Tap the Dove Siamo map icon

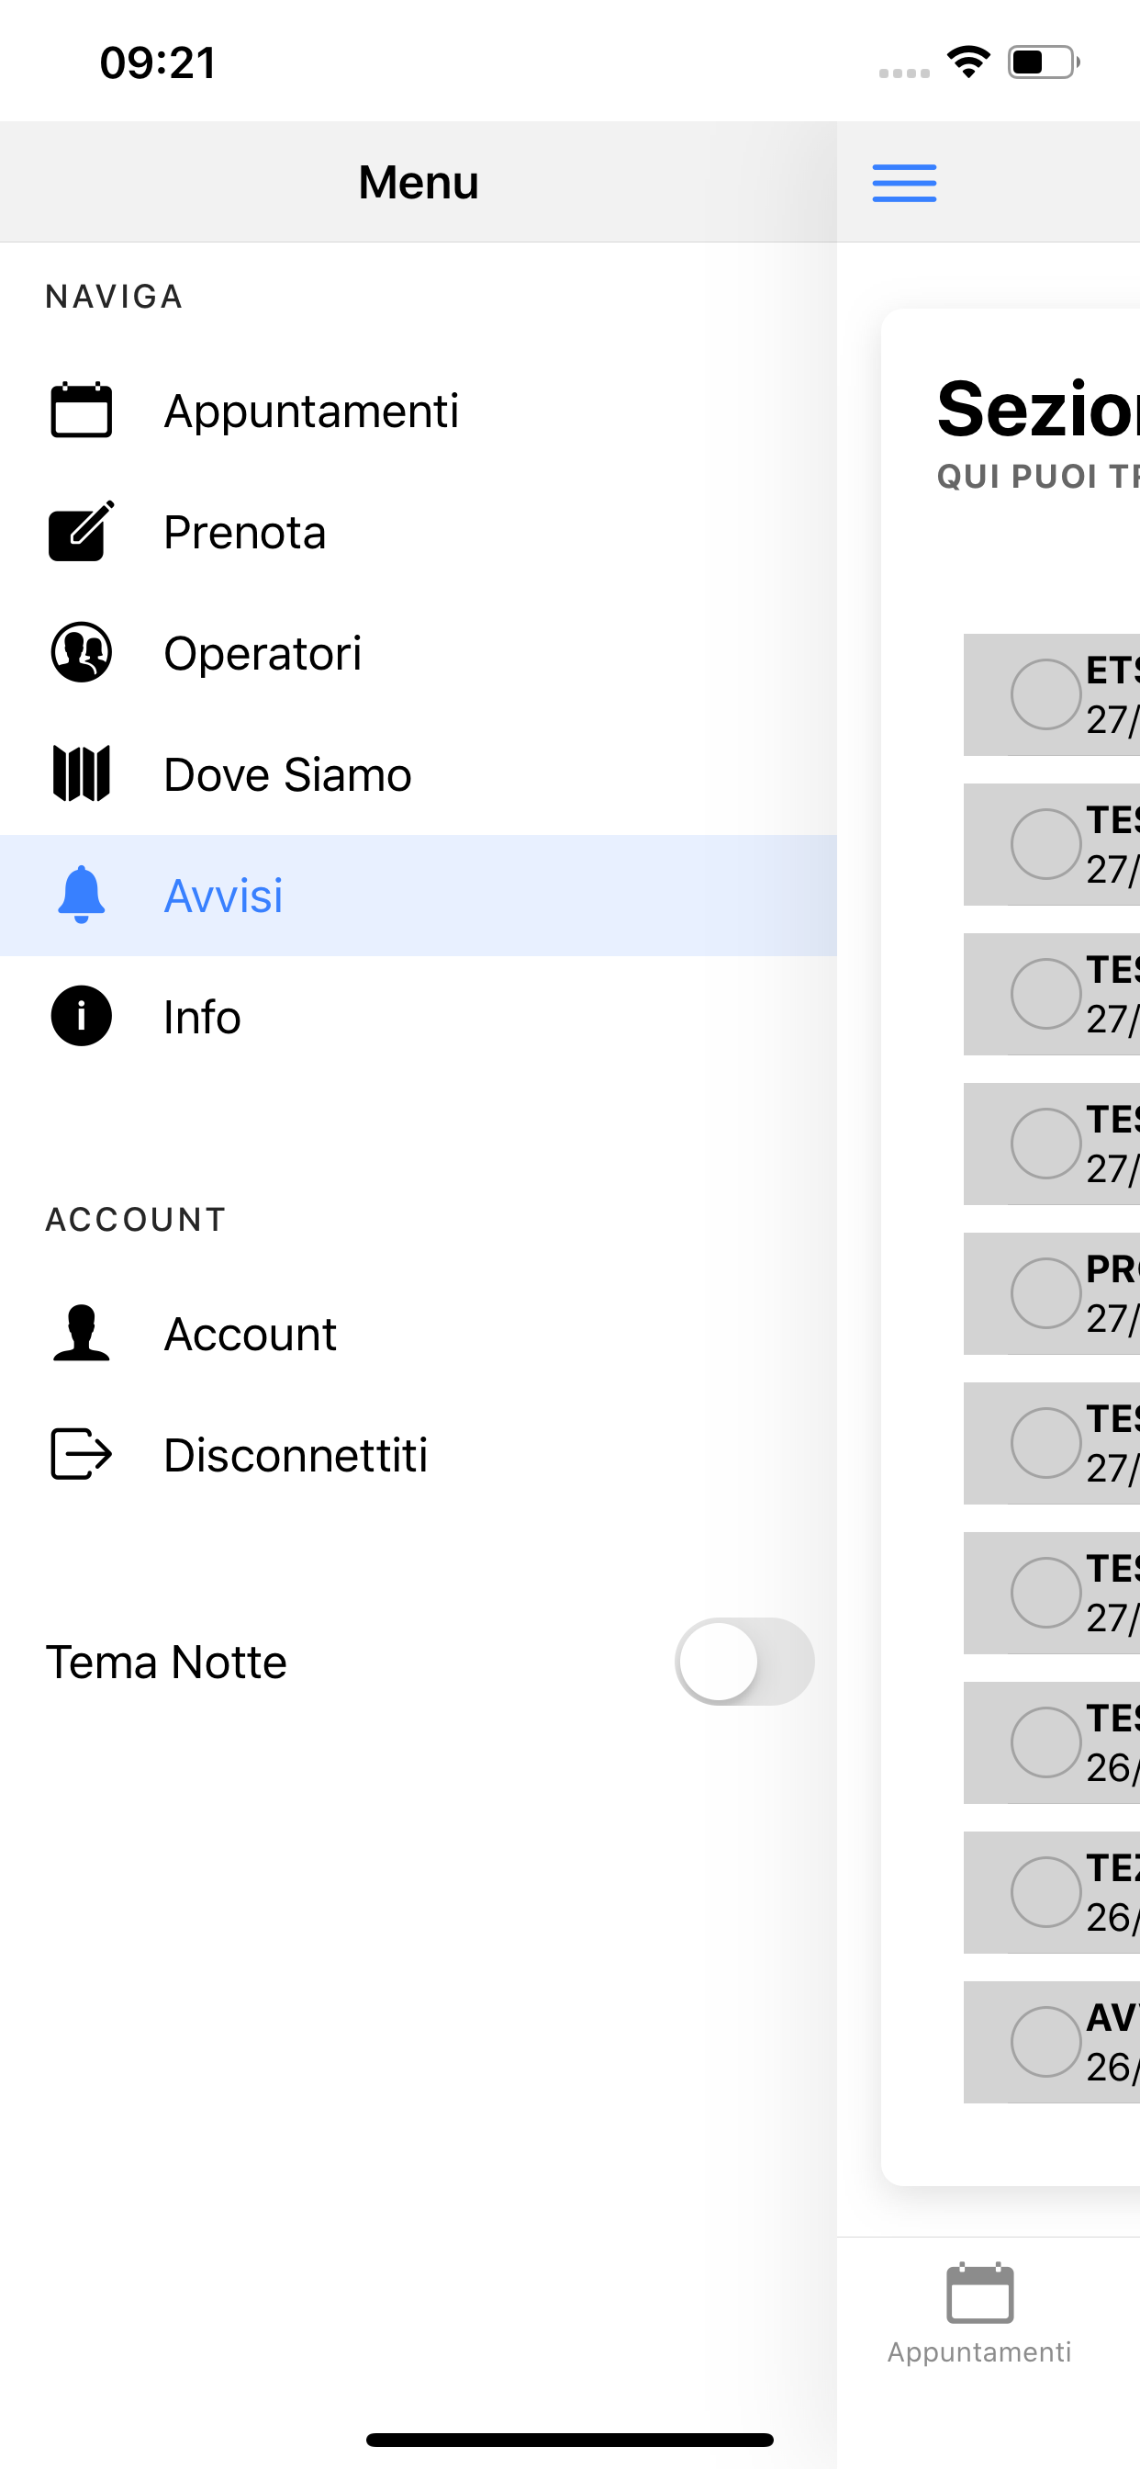pos(82,773)
